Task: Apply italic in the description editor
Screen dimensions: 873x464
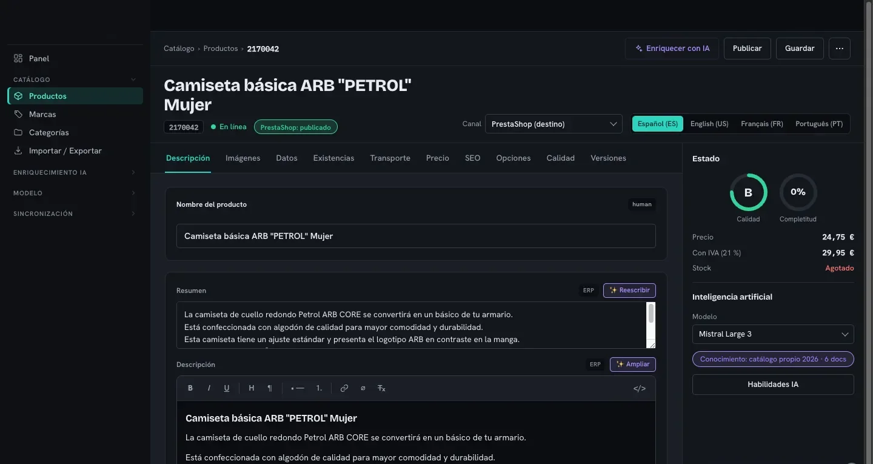Action: 209,388
